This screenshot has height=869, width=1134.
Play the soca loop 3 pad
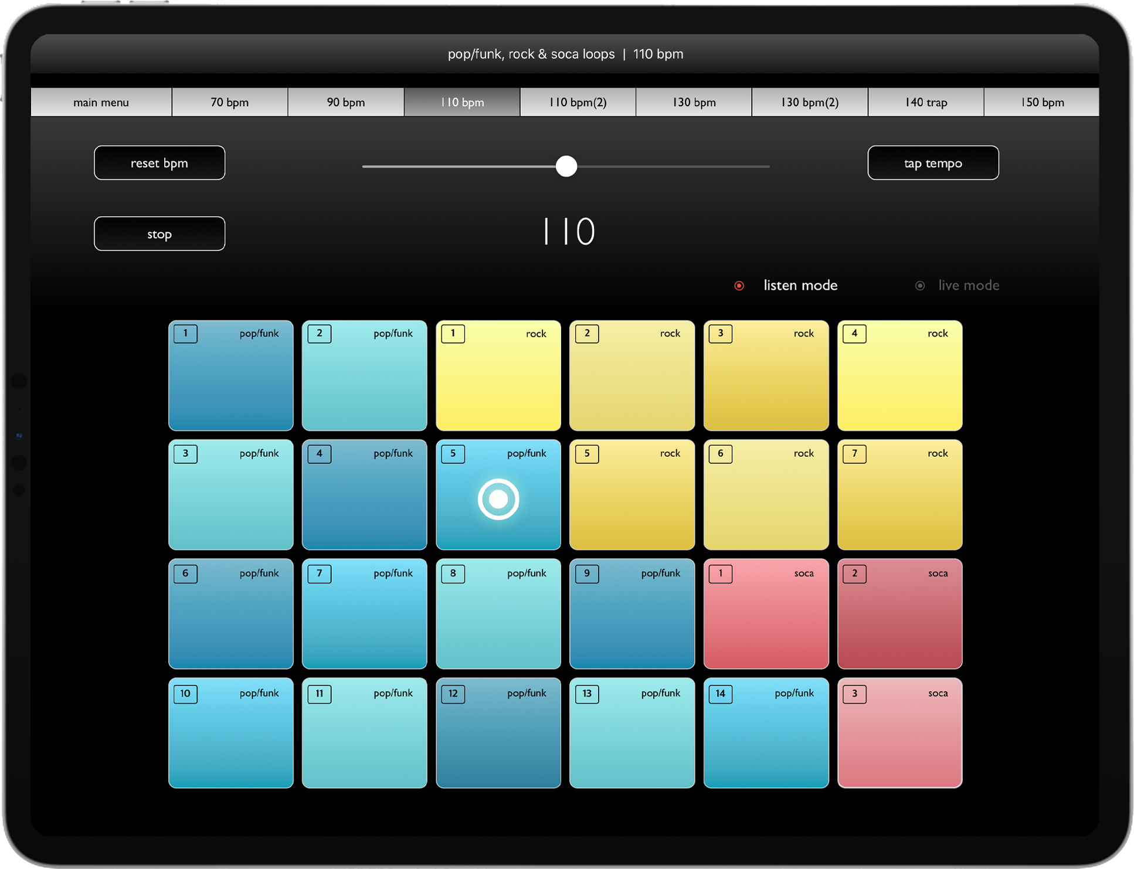899,733
